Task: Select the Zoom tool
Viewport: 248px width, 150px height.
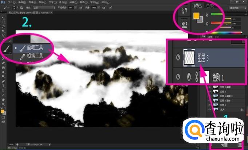Action: (x=3, y=104)
